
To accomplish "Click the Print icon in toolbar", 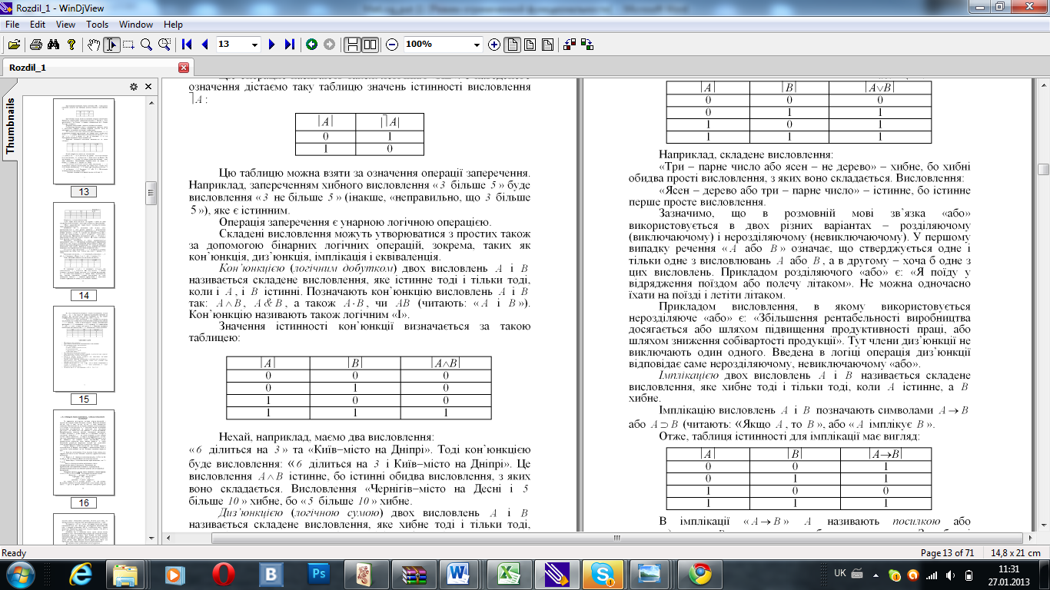I will 35,45.
